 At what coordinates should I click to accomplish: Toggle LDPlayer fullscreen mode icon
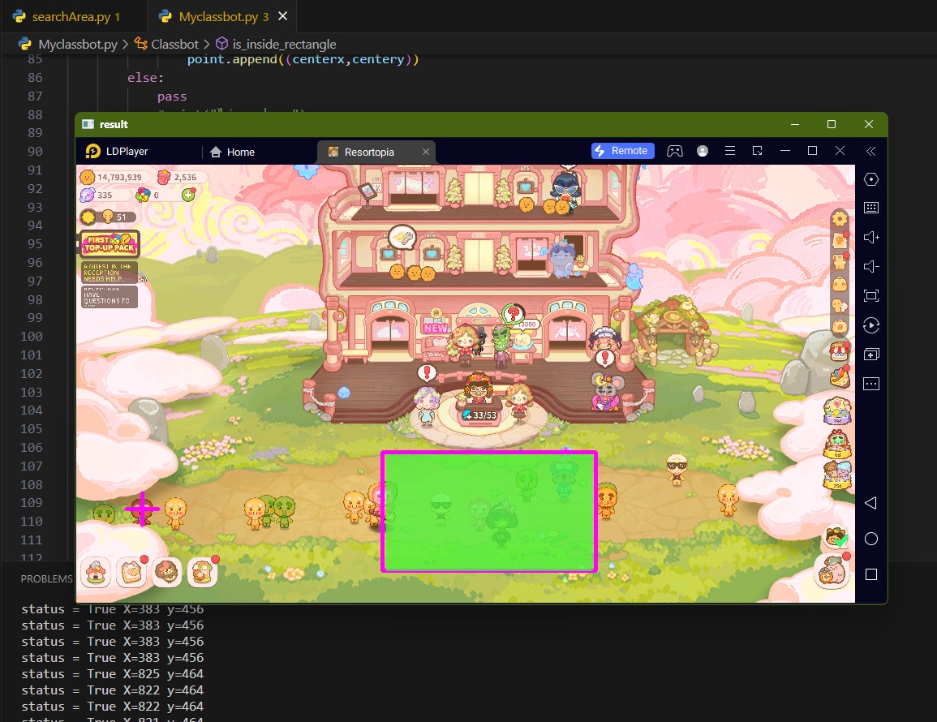871,296
